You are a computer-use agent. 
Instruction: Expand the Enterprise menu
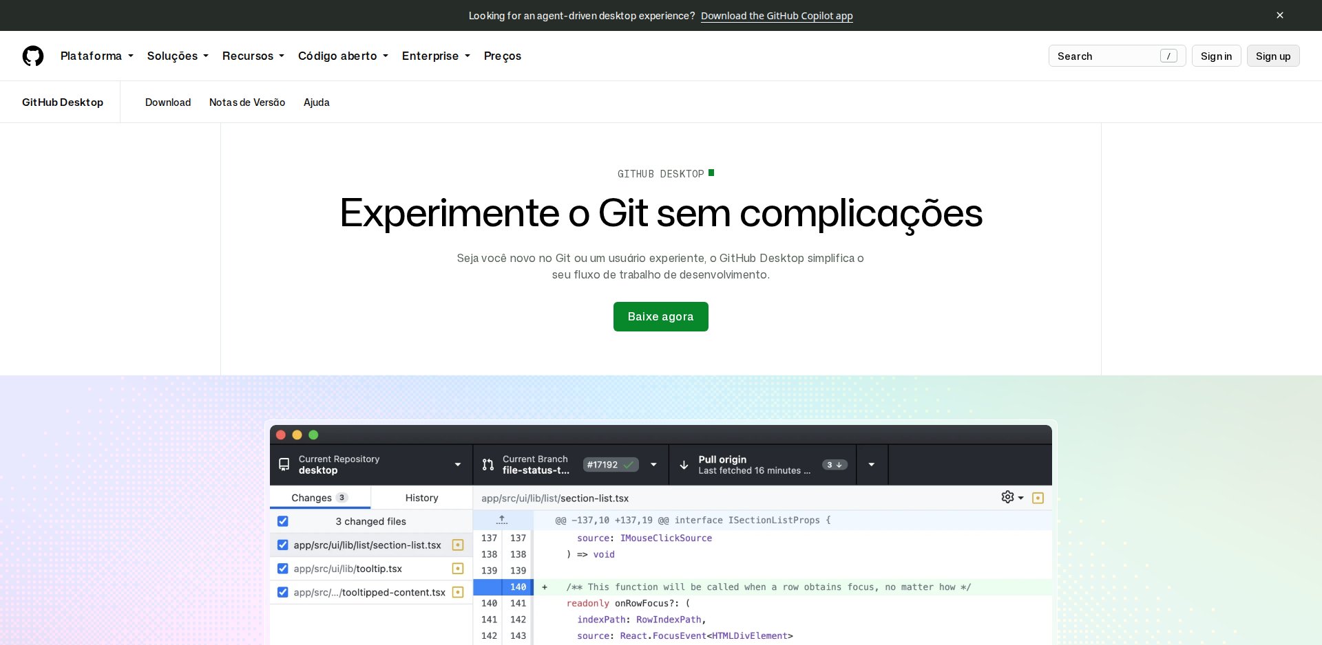(x=436, y=56)
